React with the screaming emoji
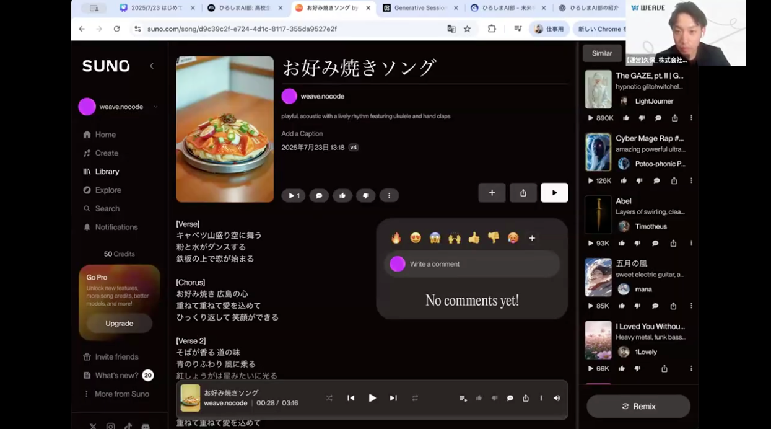The width and height of the screenshot is (771, 429). tap(435, 238)
